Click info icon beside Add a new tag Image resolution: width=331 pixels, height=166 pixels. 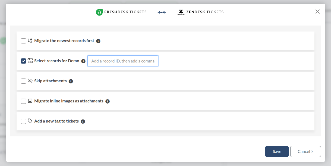pos(83,121)
